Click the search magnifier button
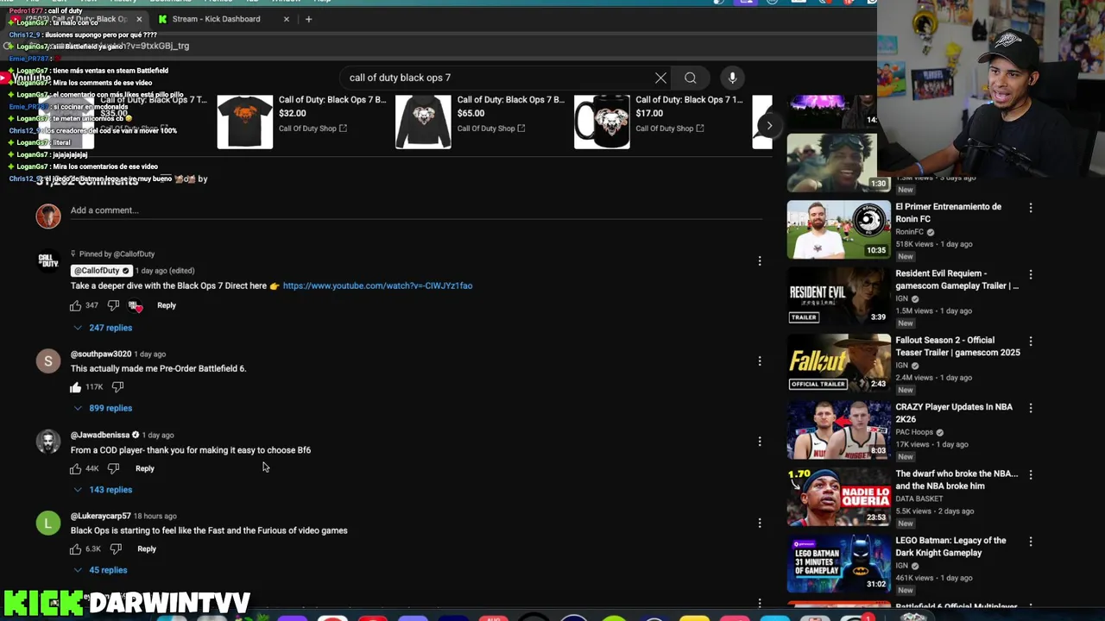 (691, 78)
